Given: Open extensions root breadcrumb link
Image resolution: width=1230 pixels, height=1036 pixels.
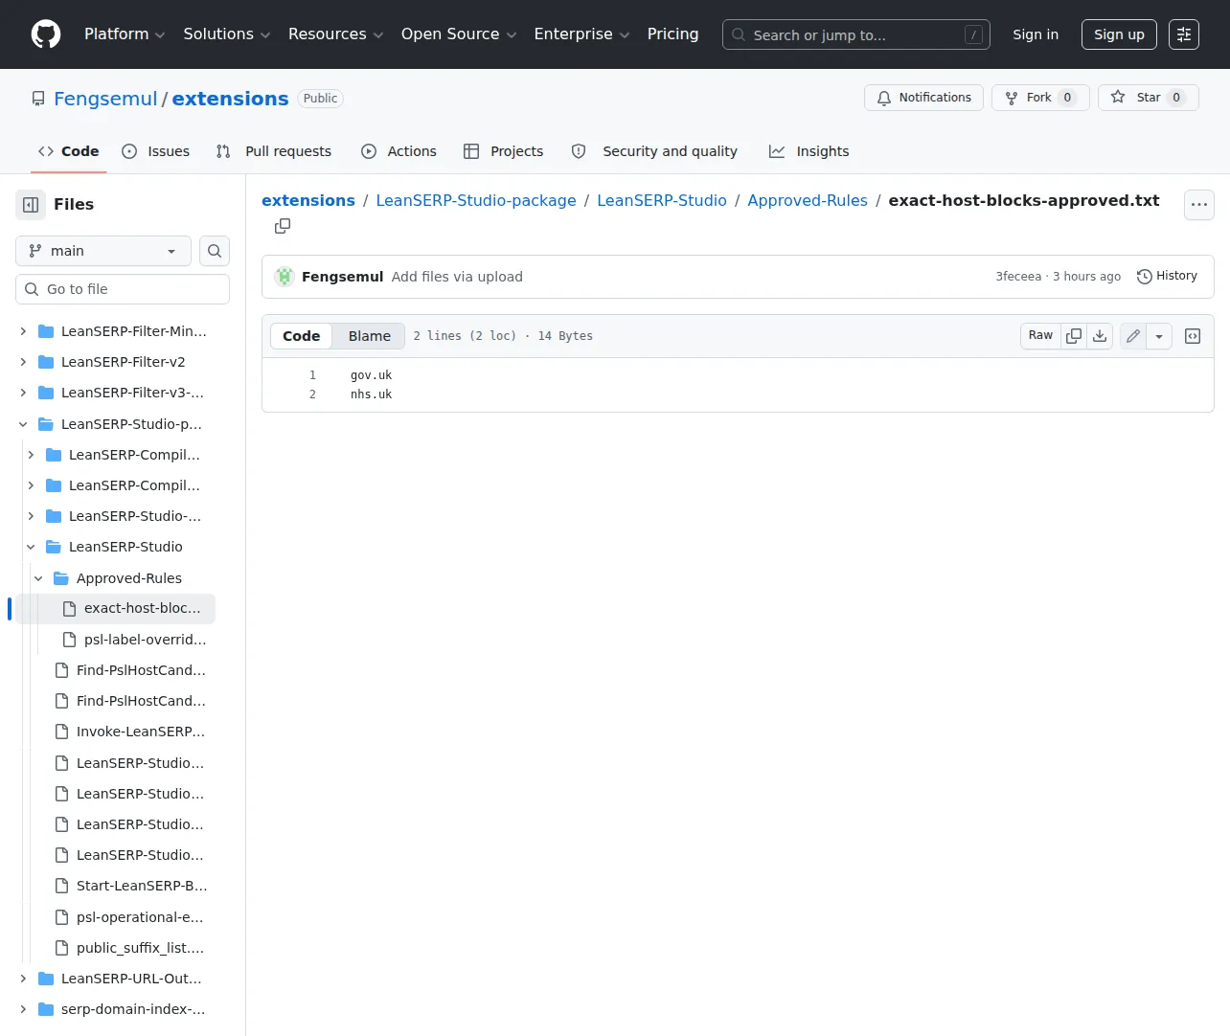Looking at the screenshot, I should pos(308,200).
